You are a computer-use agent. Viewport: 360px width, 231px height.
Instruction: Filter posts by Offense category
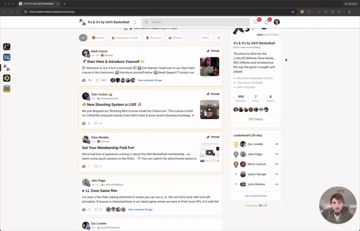click(175, 38)
